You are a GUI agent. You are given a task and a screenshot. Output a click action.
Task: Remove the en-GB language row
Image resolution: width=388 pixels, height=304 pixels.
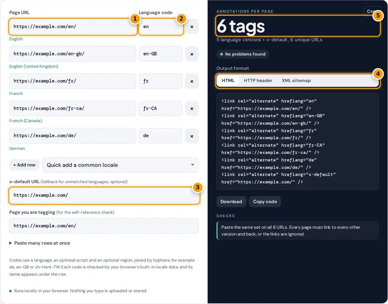(192, 54)
